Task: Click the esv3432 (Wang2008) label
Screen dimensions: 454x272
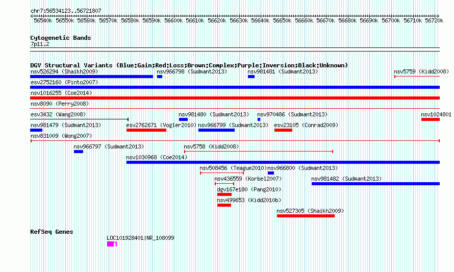Action: point(58,114)
